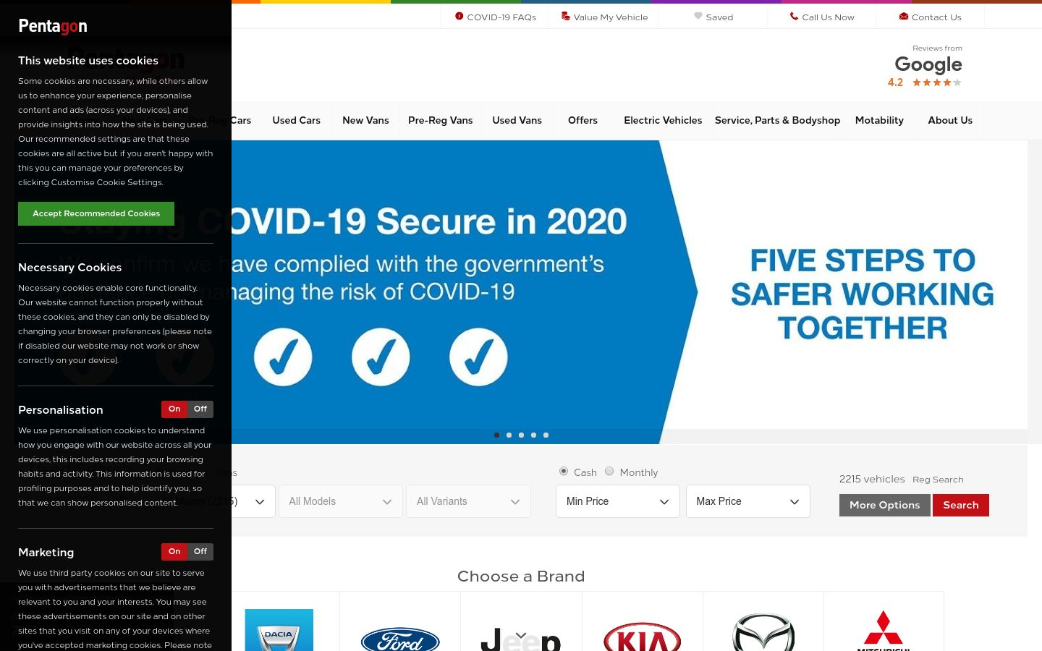Click the Pentagon logo in cookie panel
1042x651 pixels.
tap(53, 26)
